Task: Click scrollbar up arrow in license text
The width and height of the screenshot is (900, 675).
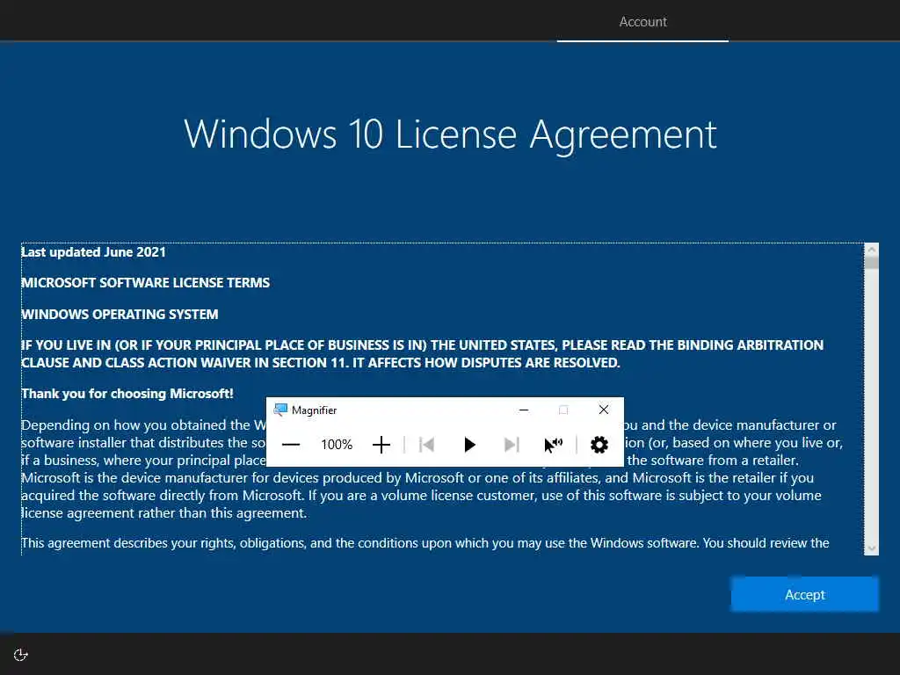Action: point(871,250)
